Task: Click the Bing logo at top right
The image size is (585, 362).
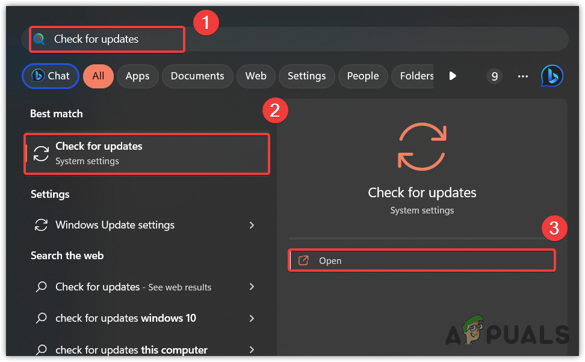Action: [552, 76]
